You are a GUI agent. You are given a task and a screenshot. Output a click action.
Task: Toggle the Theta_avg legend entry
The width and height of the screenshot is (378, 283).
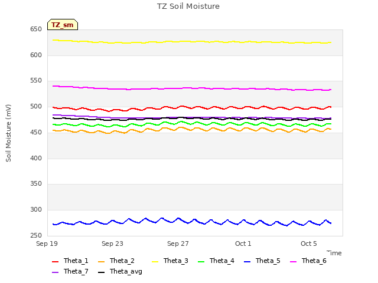click(120, 271)
